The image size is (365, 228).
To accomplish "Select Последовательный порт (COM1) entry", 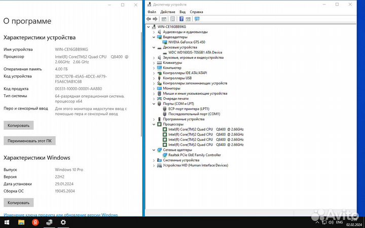I will (x=194, y=114).
